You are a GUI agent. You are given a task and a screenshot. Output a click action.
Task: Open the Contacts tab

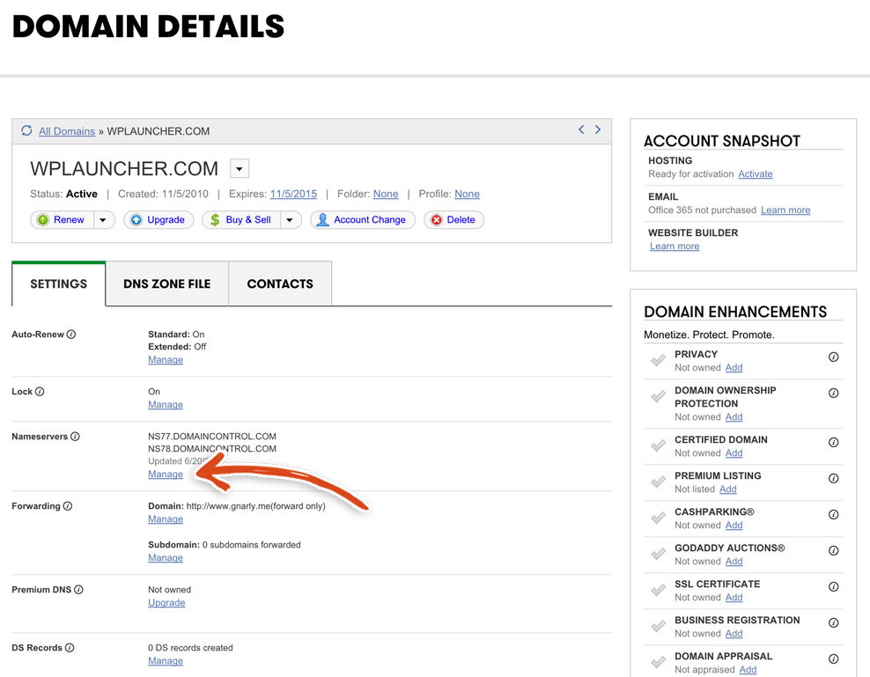280,283
